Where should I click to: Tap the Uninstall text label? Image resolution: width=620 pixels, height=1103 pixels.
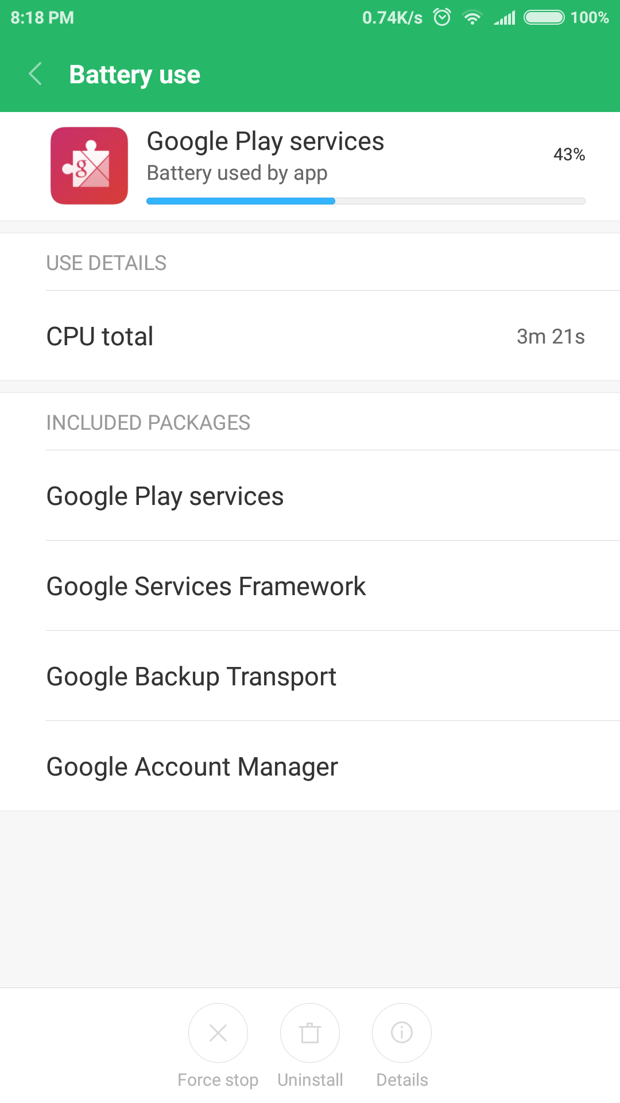pyautogui.click(x=310, y=1080)
